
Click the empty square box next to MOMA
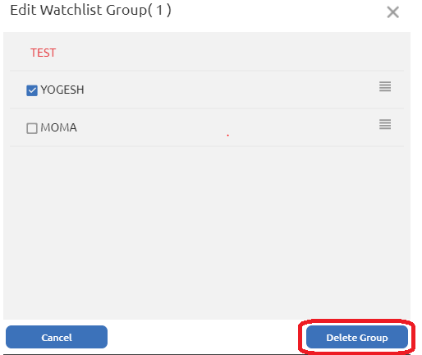32,128
